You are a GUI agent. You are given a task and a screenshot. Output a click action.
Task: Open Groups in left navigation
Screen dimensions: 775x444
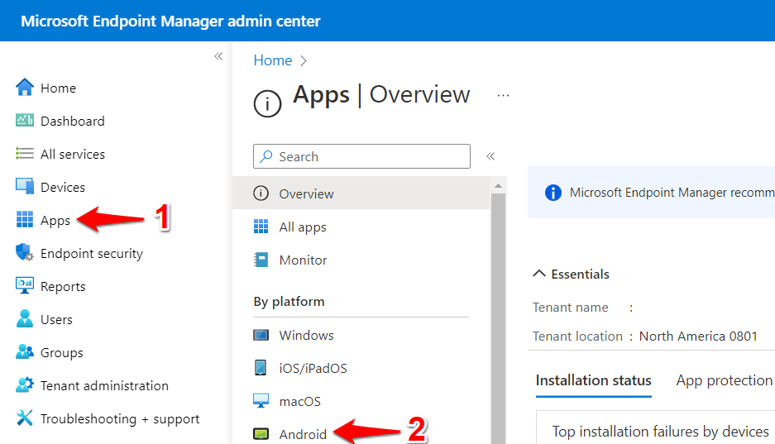click(62, 352)
